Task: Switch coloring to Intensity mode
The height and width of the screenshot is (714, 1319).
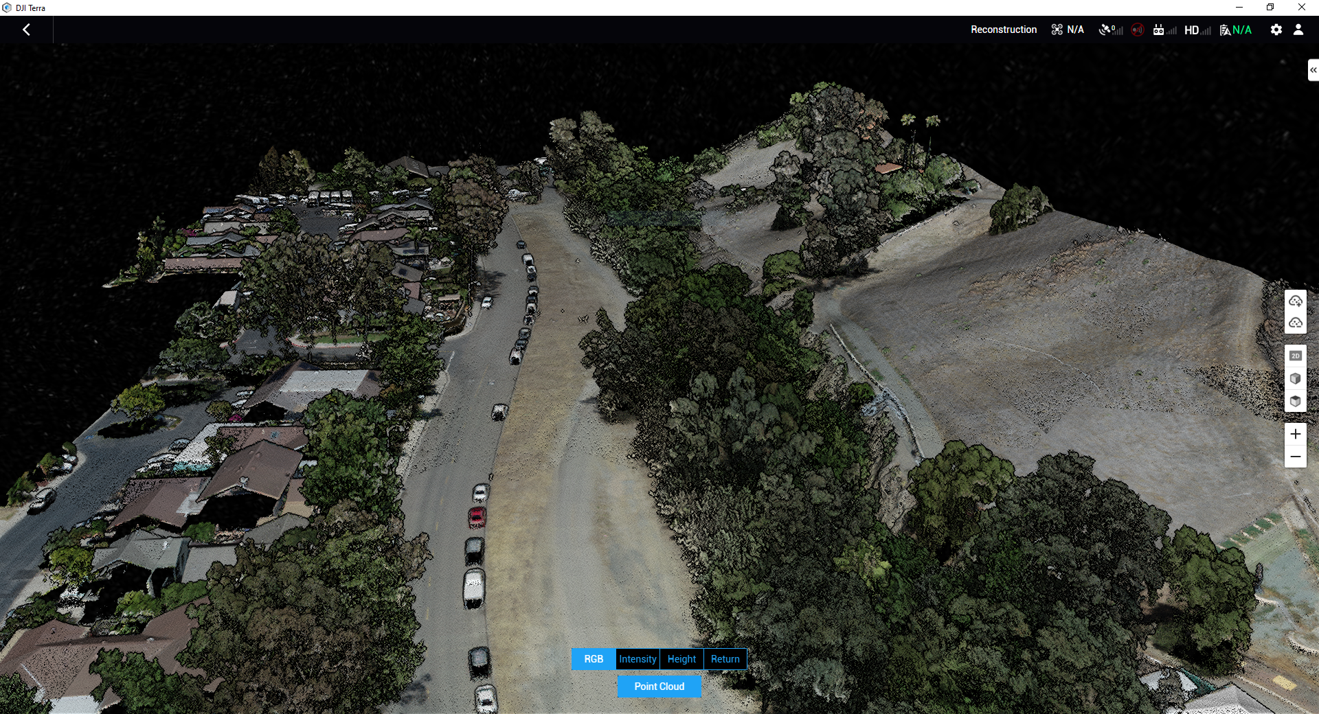Action: [637, 659]
